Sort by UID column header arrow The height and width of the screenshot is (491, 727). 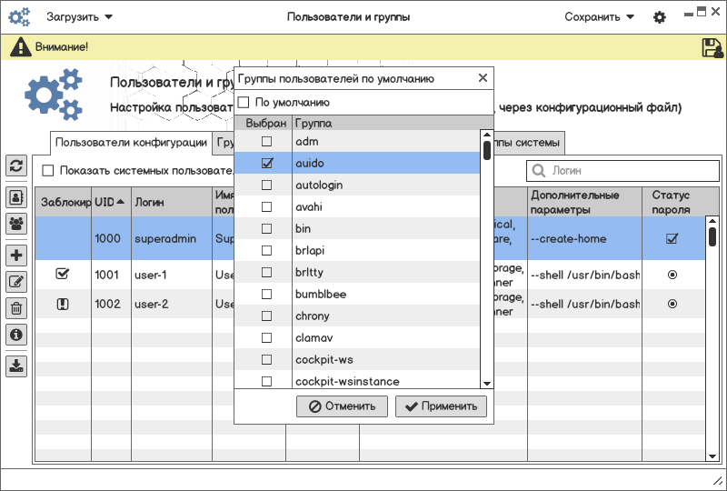coord(121,202)
